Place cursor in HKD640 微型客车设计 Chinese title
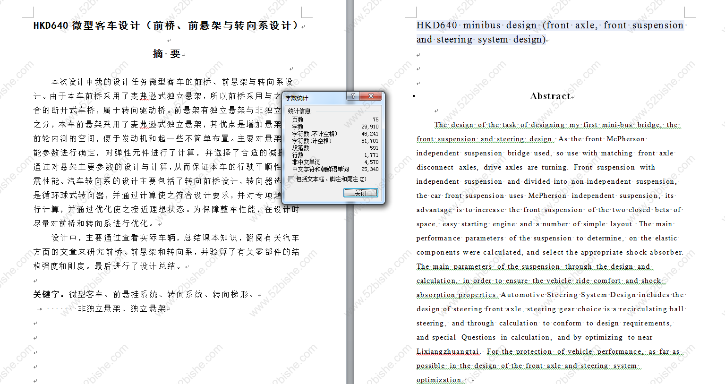Image resolution: width=725 pixels, height=384 pixels. (x=166, y=26)
